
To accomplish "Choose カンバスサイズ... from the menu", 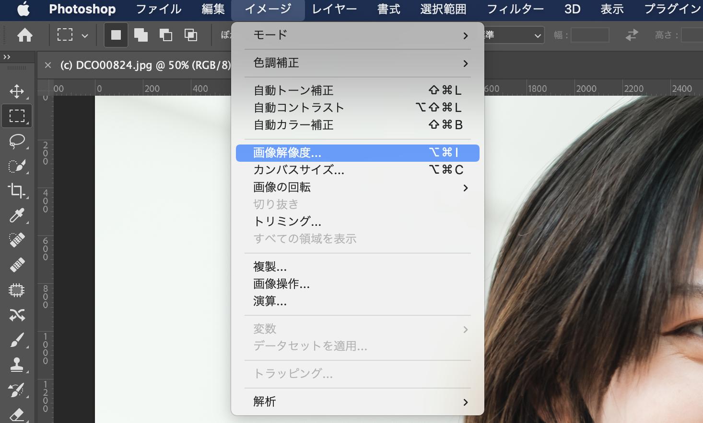I will tap(358, 170).
